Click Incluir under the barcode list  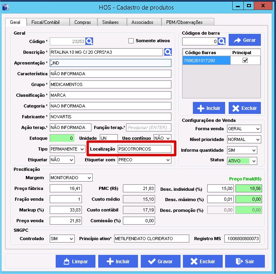(209, 108)
